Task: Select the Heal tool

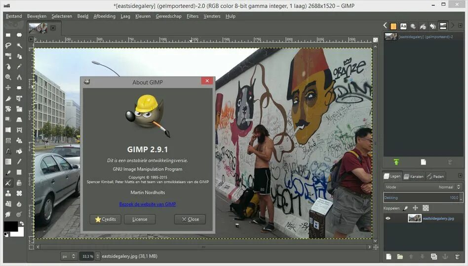Action: (x=19, y=193)
